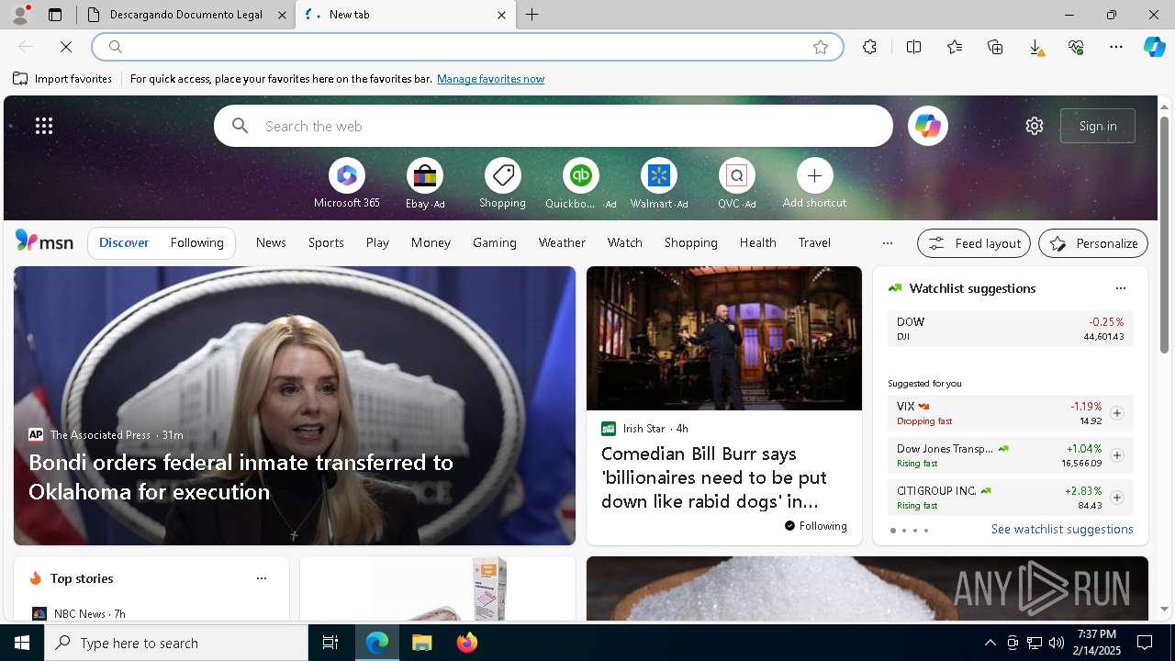Open the Downloads icon
The width and height of the screenshot is (1175, 661).
[x=1035, y=47]
